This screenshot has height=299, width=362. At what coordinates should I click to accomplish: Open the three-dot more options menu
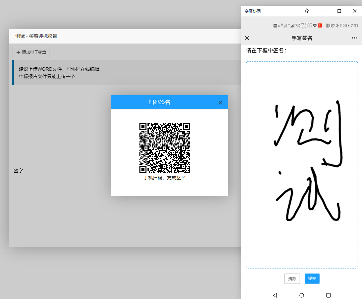pyautogui.click(x=354, y=38)
